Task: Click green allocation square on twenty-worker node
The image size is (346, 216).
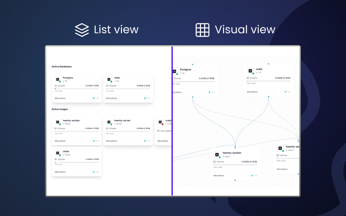Action: (x=252, y=176)
